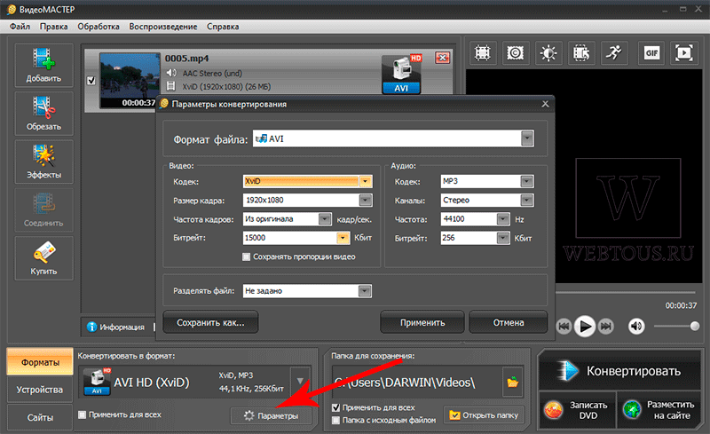Click the Применить button
The width and height of the screenshot is (710, 434).
point(422,322)
